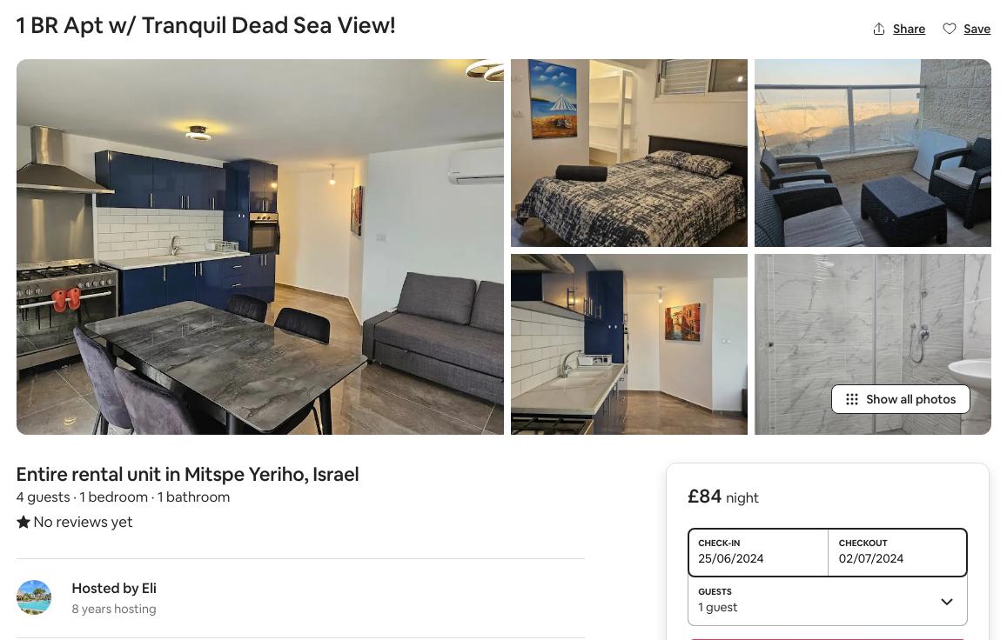1007x640 pixels.
Task: Click the grid dots icon on Show all photos
Action: pyautogui.click(x=851, y=399)
